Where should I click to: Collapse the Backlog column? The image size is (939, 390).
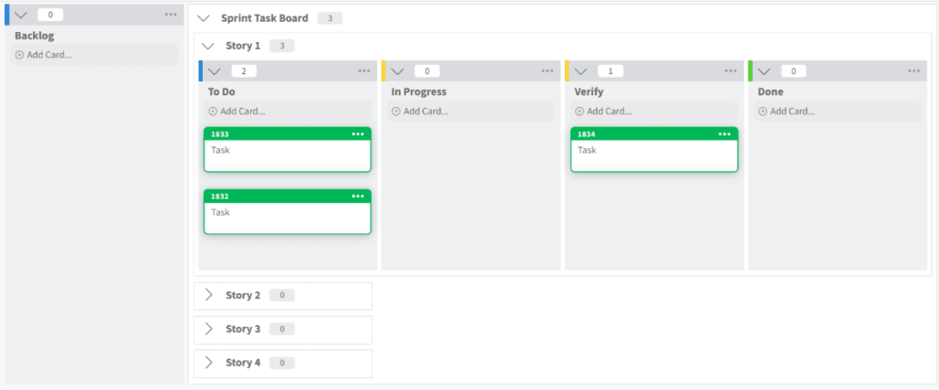coord(21,15)
